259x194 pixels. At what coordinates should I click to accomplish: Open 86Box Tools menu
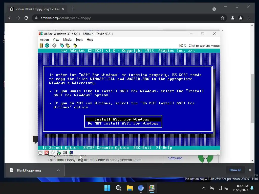79,40
